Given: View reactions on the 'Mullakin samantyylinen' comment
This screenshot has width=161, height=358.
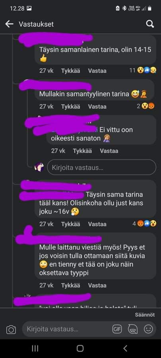Looking at the screenshot, I should tap(146, 106).
